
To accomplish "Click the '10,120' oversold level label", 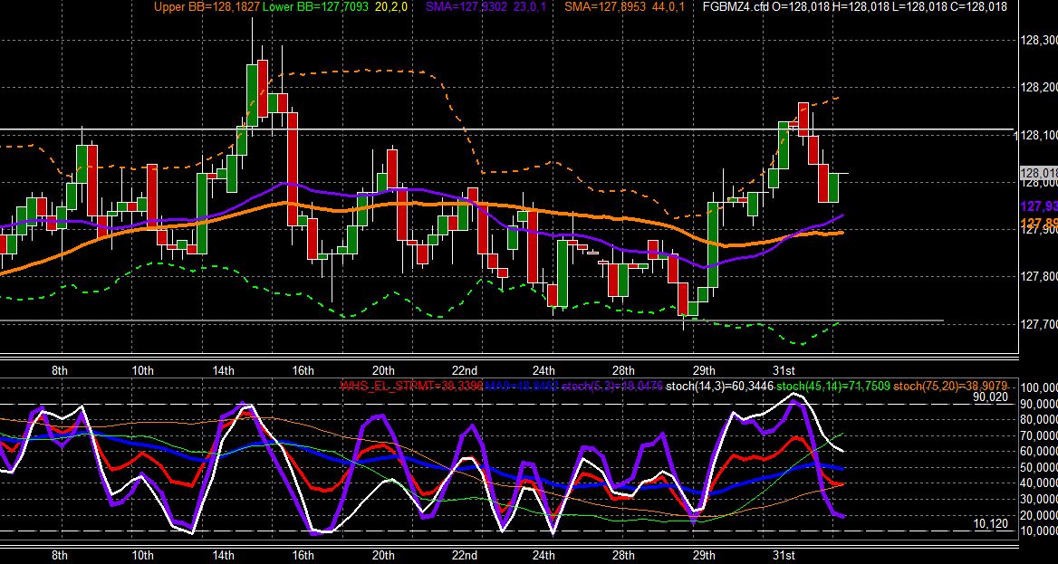I will (x=990, y=523).
